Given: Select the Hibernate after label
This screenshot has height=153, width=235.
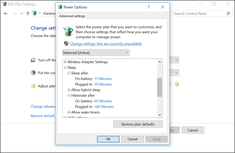Looking at the screenshot, I should tap(83, 95).
